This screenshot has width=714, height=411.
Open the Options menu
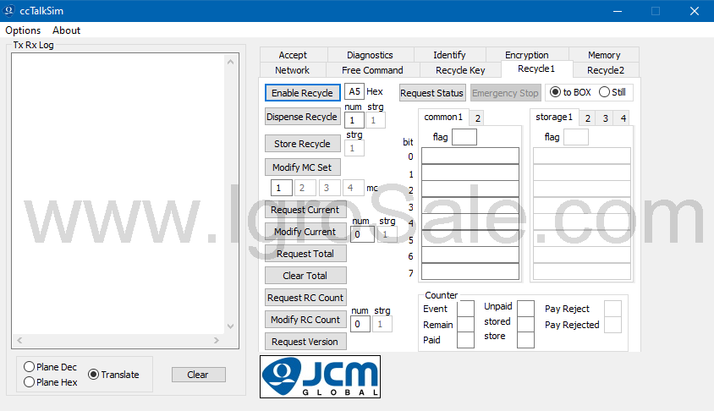point(23,30)
